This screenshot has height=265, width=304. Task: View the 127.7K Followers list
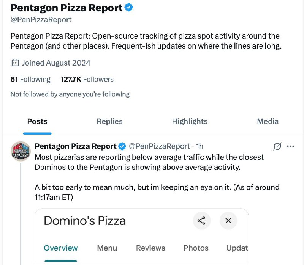pyautogui.click(x=87, y=80)
